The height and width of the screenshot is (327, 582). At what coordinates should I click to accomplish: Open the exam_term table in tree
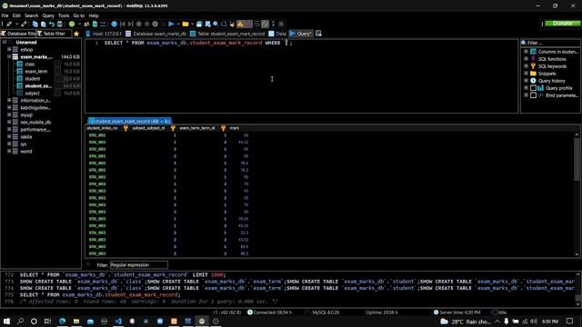pyautogui.click(x=36, y=71)
